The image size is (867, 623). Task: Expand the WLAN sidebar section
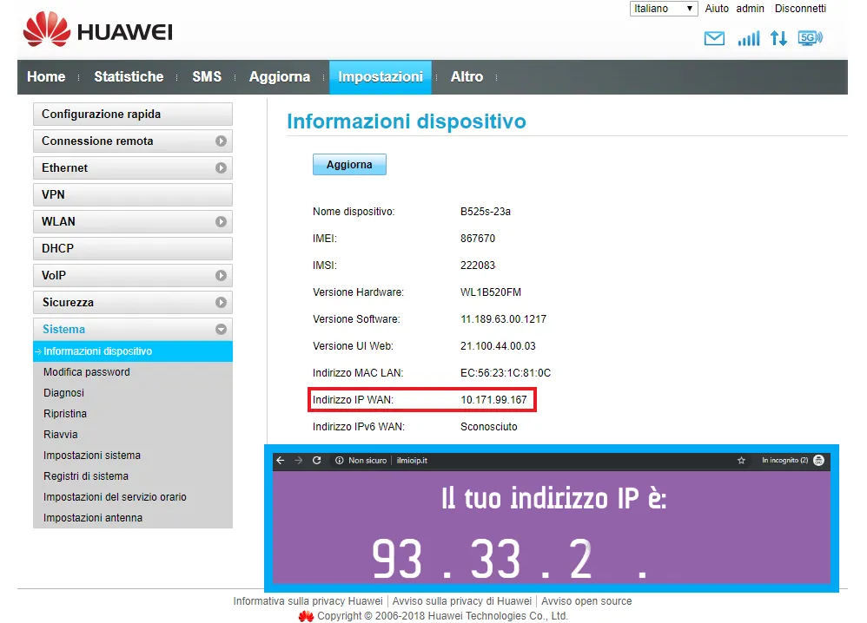221,222
